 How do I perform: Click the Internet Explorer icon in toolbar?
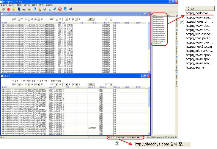54,9
